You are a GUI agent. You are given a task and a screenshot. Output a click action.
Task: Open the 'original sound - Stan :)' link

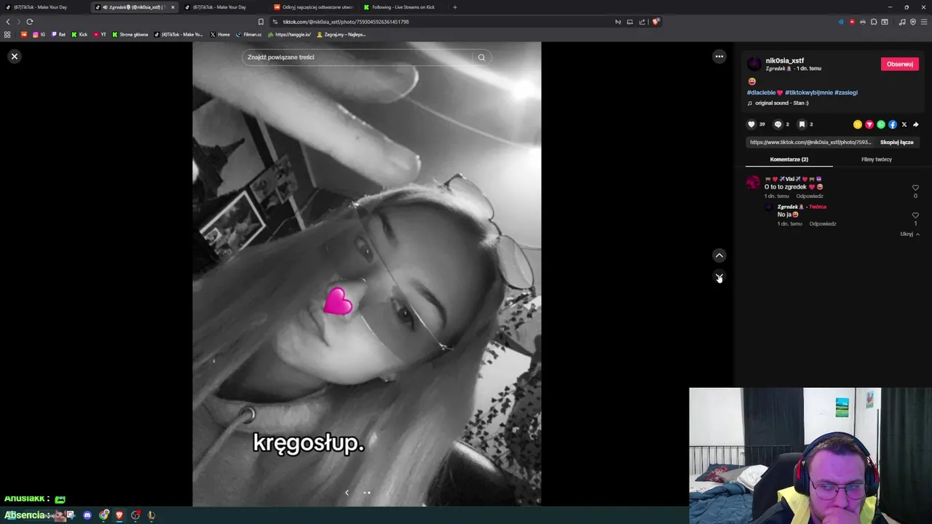pos(781,103)
